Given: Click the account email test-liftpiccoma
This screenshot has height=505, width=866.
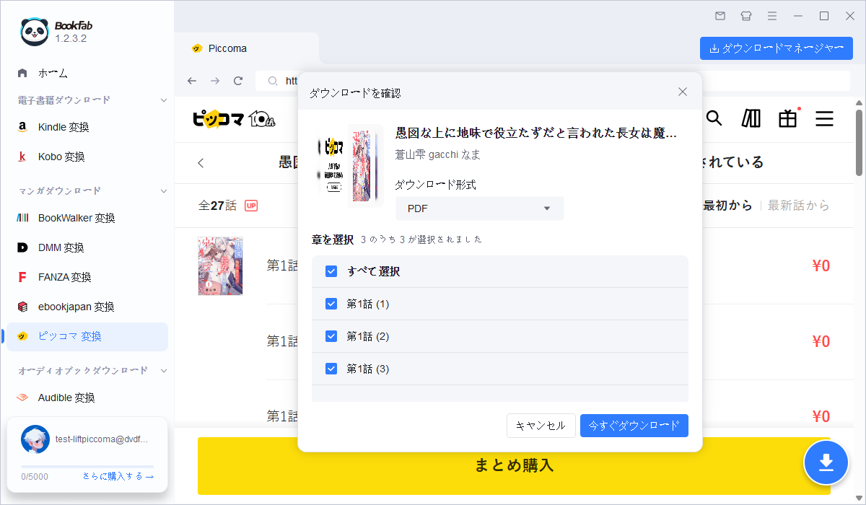Looking at the screenshot, I should coord(101,439).
